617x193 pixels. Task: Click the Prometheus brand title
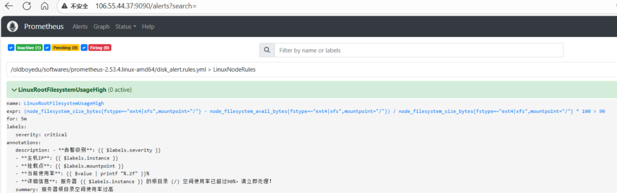(44, 26)
